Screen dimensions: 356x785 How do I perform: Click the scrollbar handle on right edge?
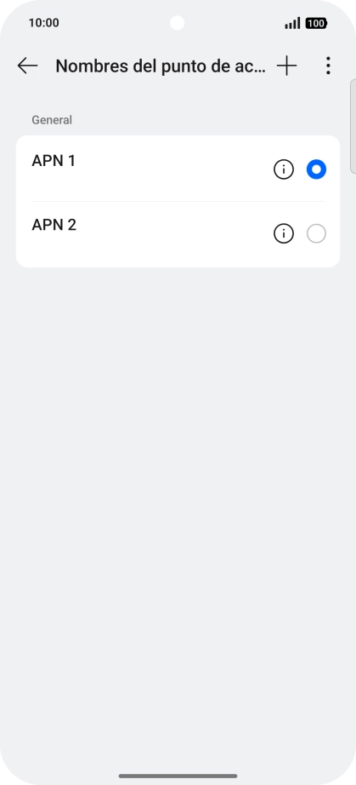353,126
